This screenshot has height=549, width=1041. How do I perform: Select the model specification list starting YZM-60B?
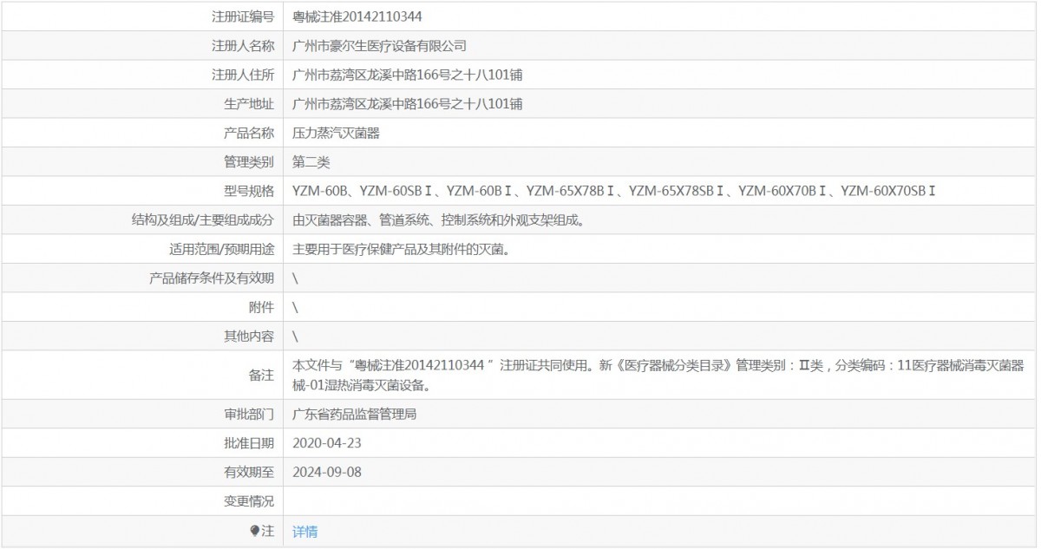[x=613, y=191]
